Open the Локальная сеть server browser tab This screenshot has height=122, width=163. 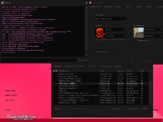pyautogui.click(x=106, y=66)
